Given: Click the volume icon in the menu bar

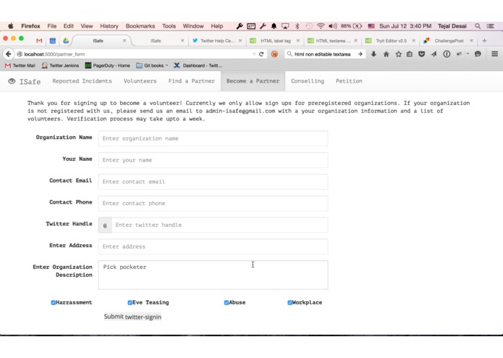Looking at the screenshot, I should [x=333, y=26].
